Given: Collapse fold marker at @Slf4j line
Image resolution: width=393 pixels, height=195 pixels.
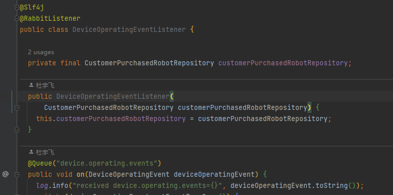Looking at the screenshot, I should [x=17, y=8].
